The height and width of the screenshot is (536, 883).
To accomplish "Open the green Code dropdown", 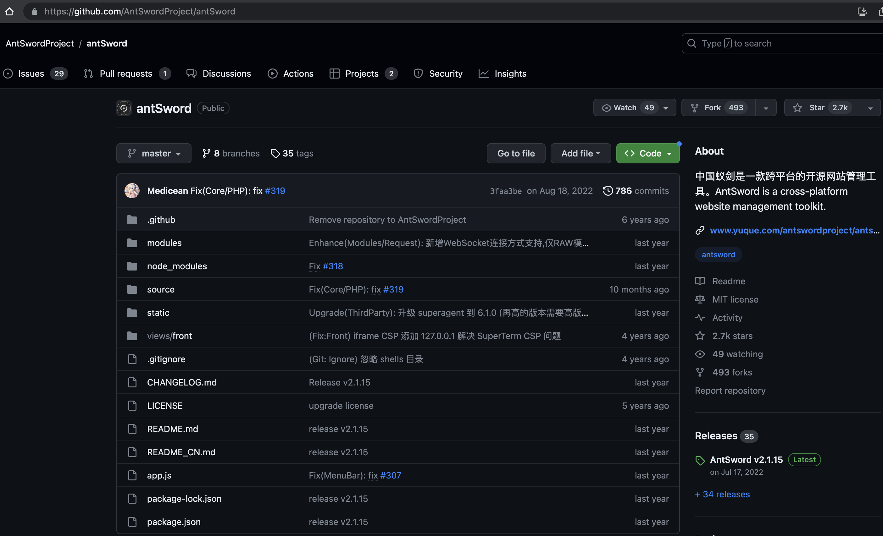I will pyautogui.click(x=647, y=154).
